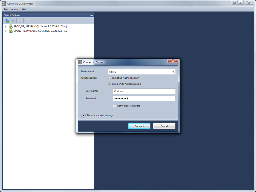Viewport: 256px width, 192px height.
Task: Select SQL Server Authentication option
Action: point(109,84)
